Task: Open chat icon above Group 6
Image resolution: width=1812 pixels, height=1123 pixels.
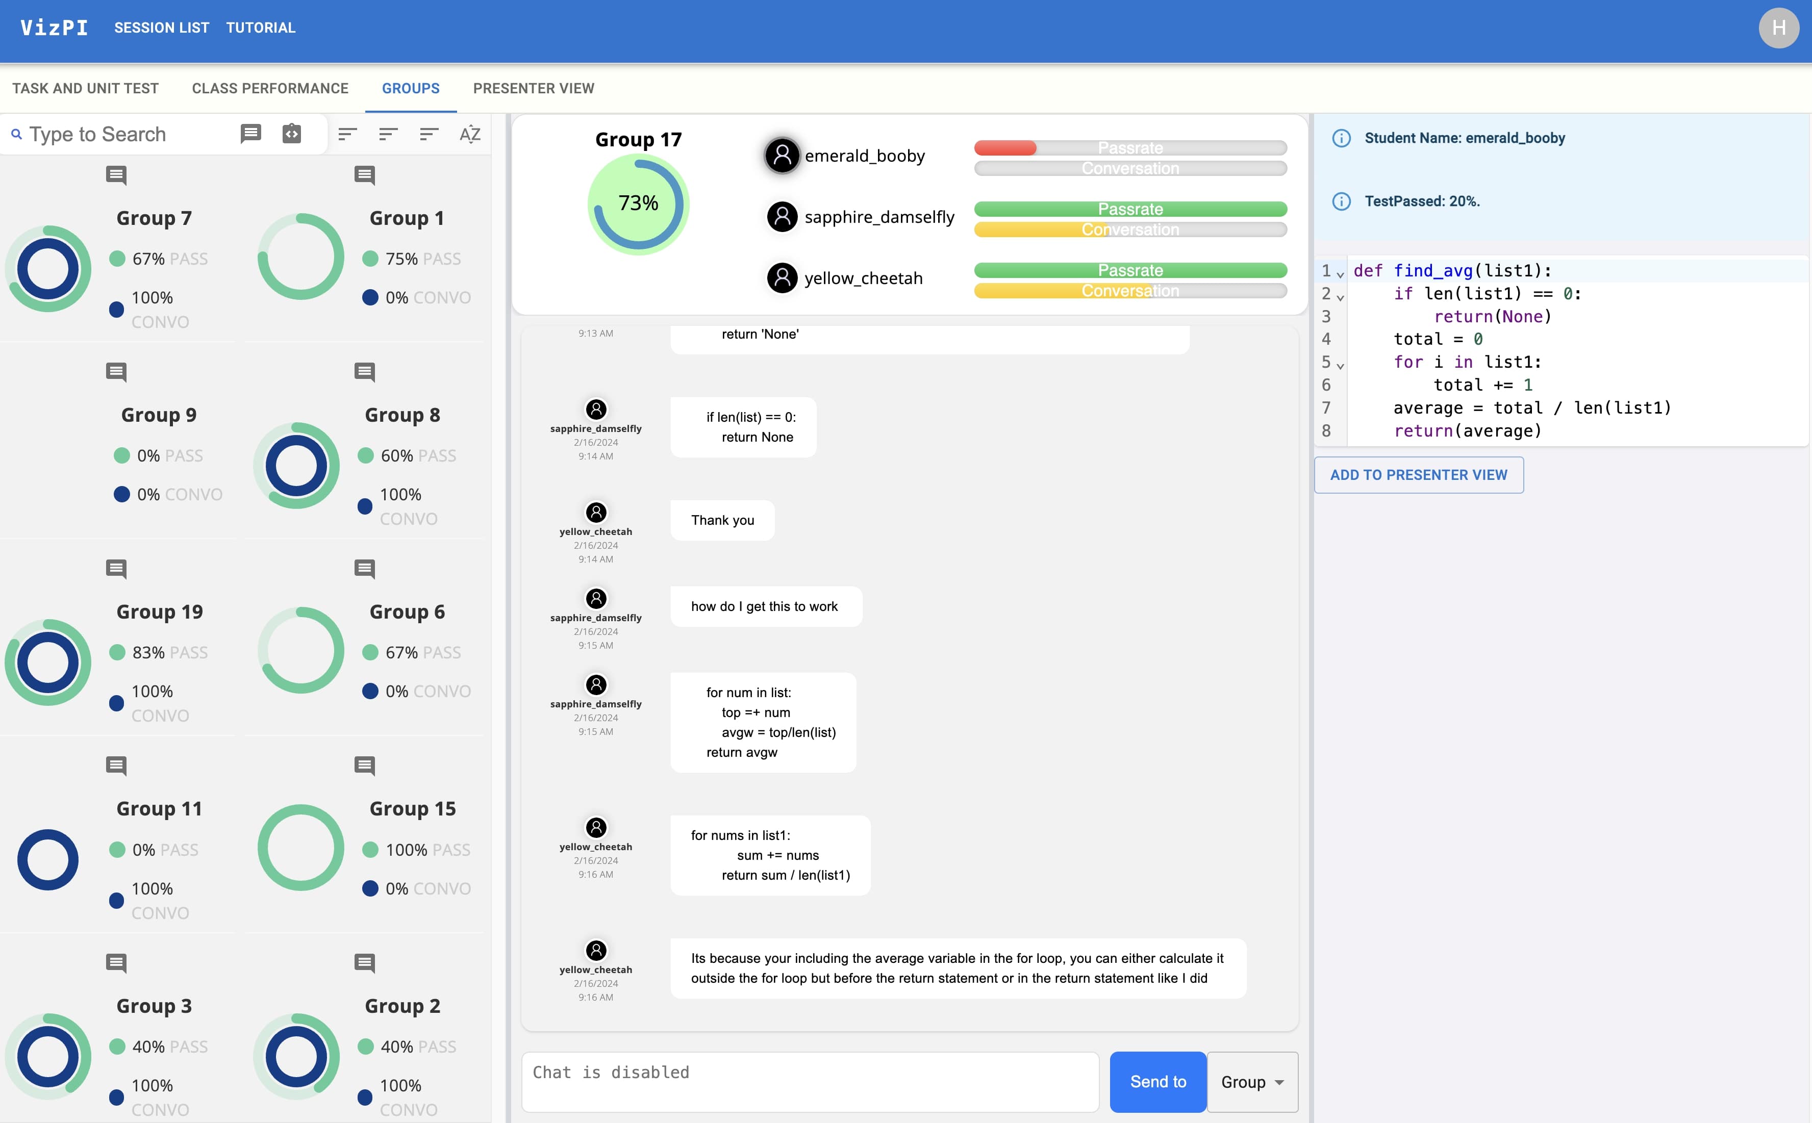Action: (364, 570)
